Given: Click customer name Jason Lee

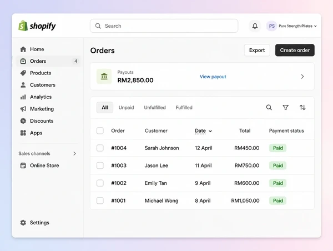Looking at the screenshot, I should 157,165.
